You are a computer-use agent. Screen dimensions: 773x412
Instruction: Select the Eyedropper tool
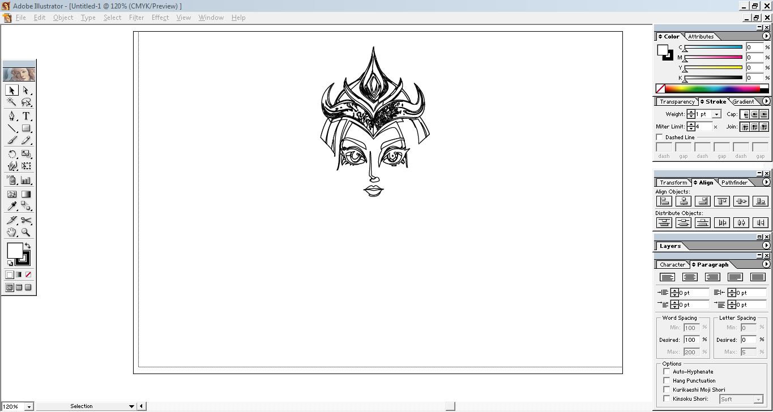click(11, 207)
